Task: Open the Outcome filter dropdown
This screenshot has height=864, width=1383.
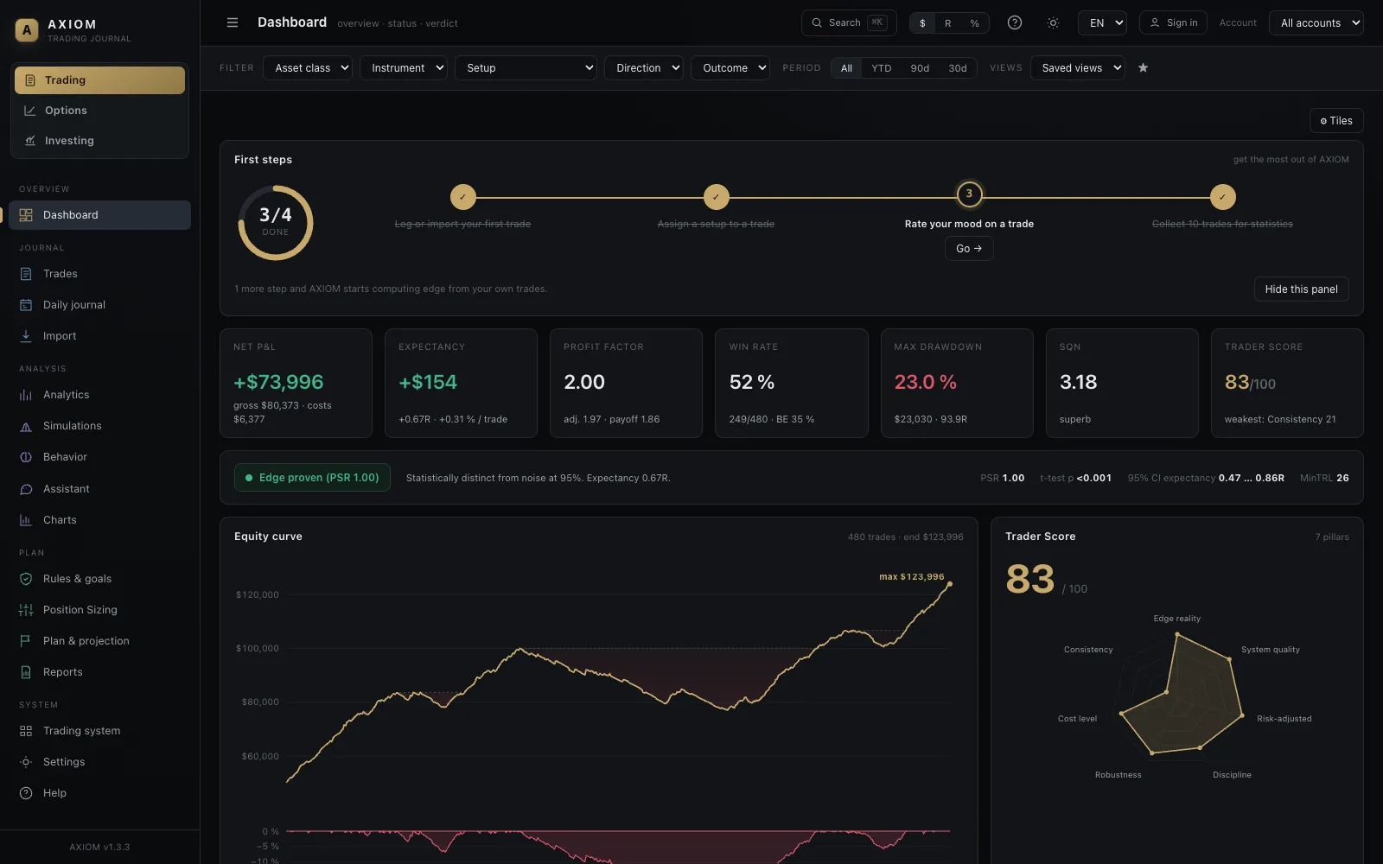Action: [x=730, y=68]
